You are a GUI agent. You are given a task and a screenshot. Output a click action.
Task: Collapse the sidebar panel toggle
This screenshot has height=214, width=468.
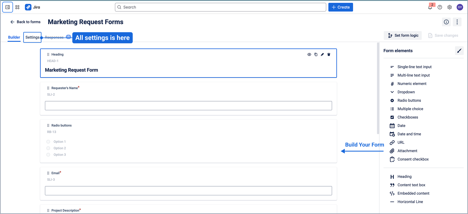tap(8, 7)
